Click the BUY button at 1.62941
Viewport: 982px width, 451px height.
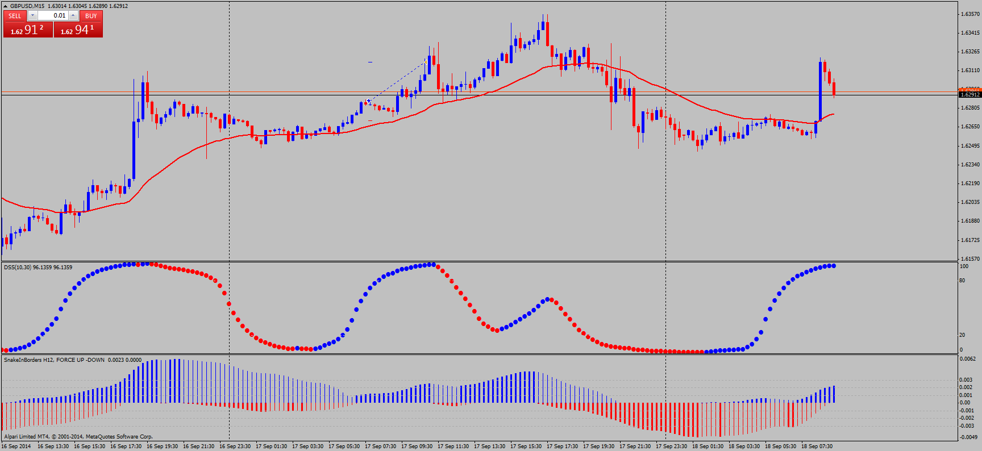point(78,30)
